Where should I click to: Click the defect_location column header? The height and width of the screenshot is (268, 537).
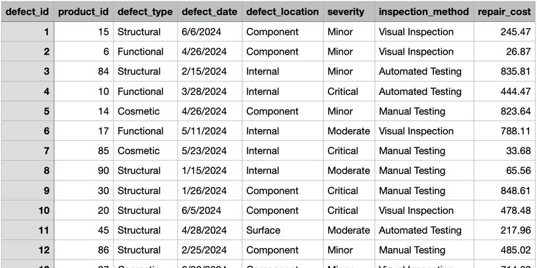pos(282,12)
